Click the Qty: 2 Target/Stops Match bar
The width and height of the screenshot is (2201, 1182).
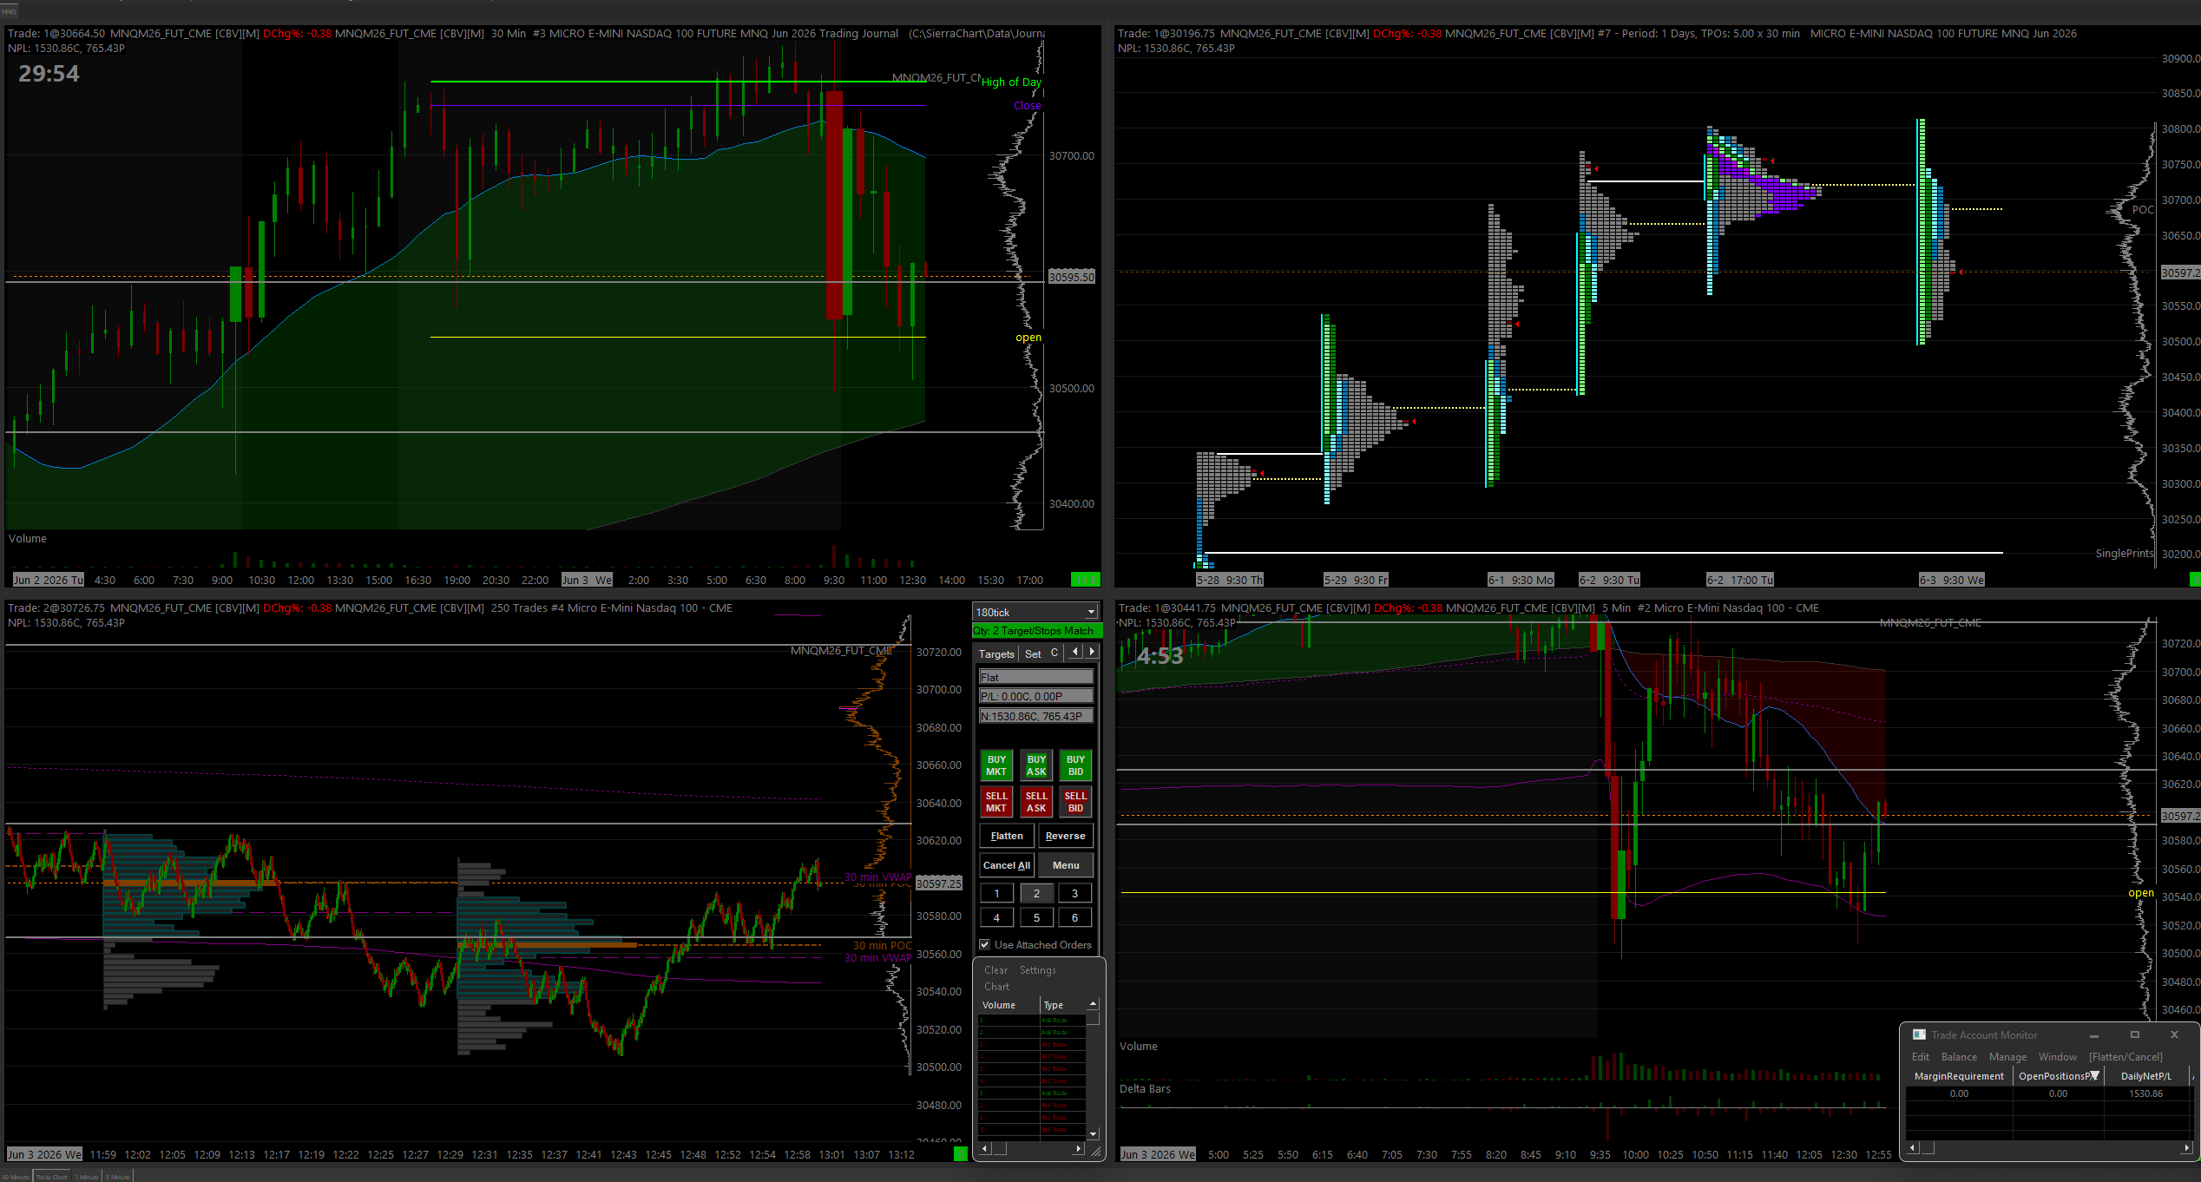(x=1037, y=631)
